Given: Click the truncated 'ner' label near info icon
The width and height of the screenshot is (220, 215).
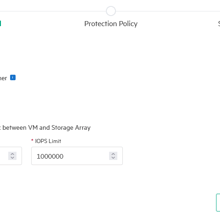Looking at the screenshot, I should [3, 78].
